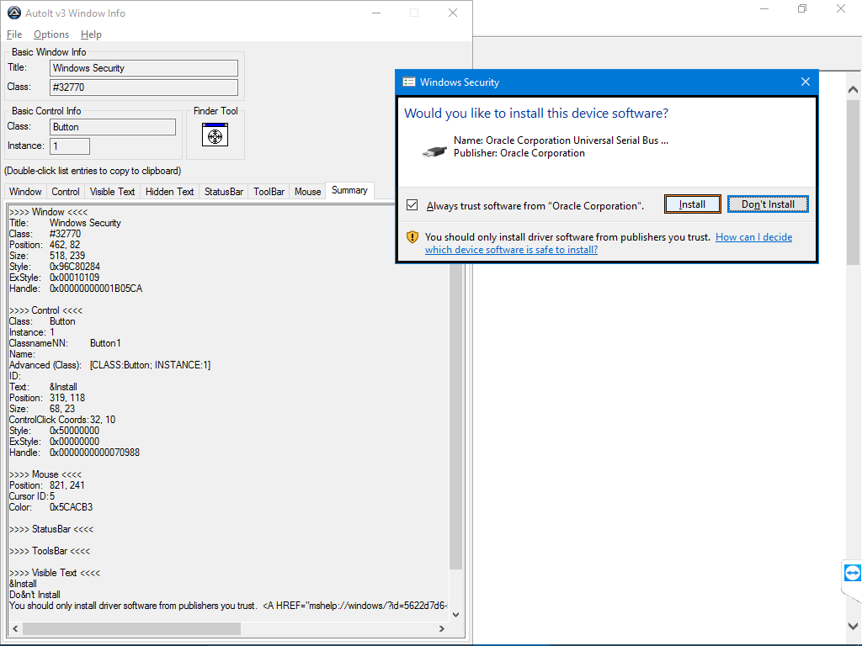Click the ControlClick Coords 32, 10 line
The image size is (862, 646).
pyautogui.click(x=62, y=420)
